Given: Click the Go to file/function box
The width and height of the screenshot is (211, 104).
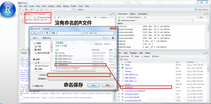Looking at the screenshot, I should click(x=60, y=10).
